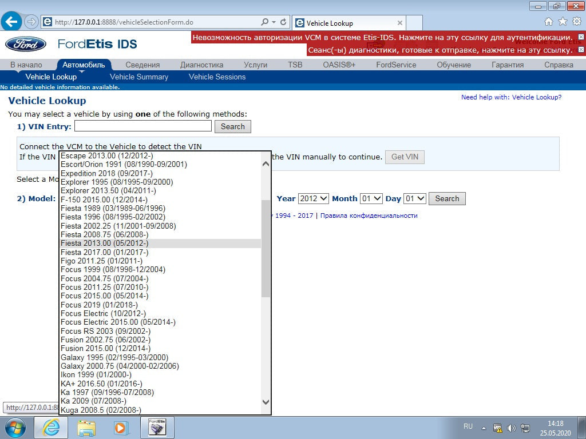Click the volume speaker tray icon
586x439 pixels.
511,428
